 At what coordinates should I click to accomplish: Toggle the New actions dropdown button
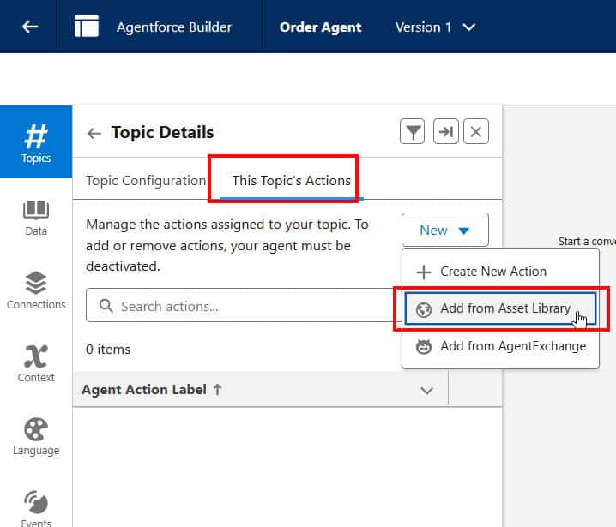[445, 230]
